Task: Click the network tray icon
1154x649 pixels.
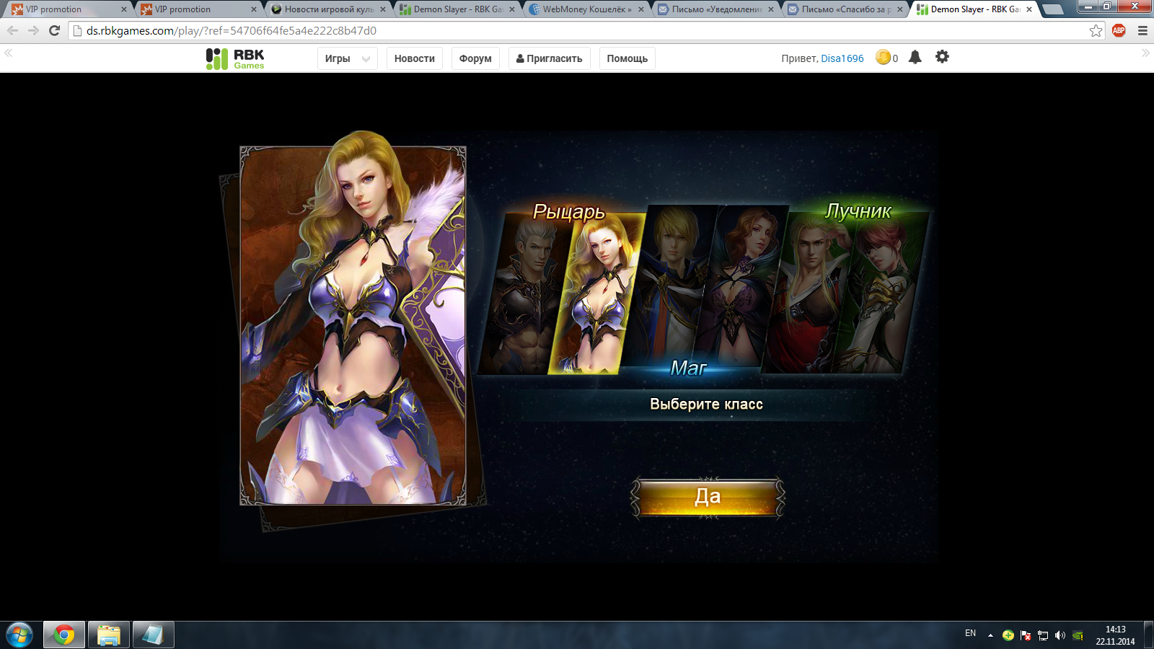Action: click(x=1043, y=635)
